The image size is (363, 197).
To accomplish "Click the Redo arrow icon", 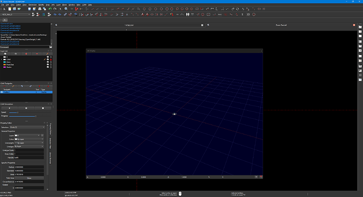I will coord(55,9).
